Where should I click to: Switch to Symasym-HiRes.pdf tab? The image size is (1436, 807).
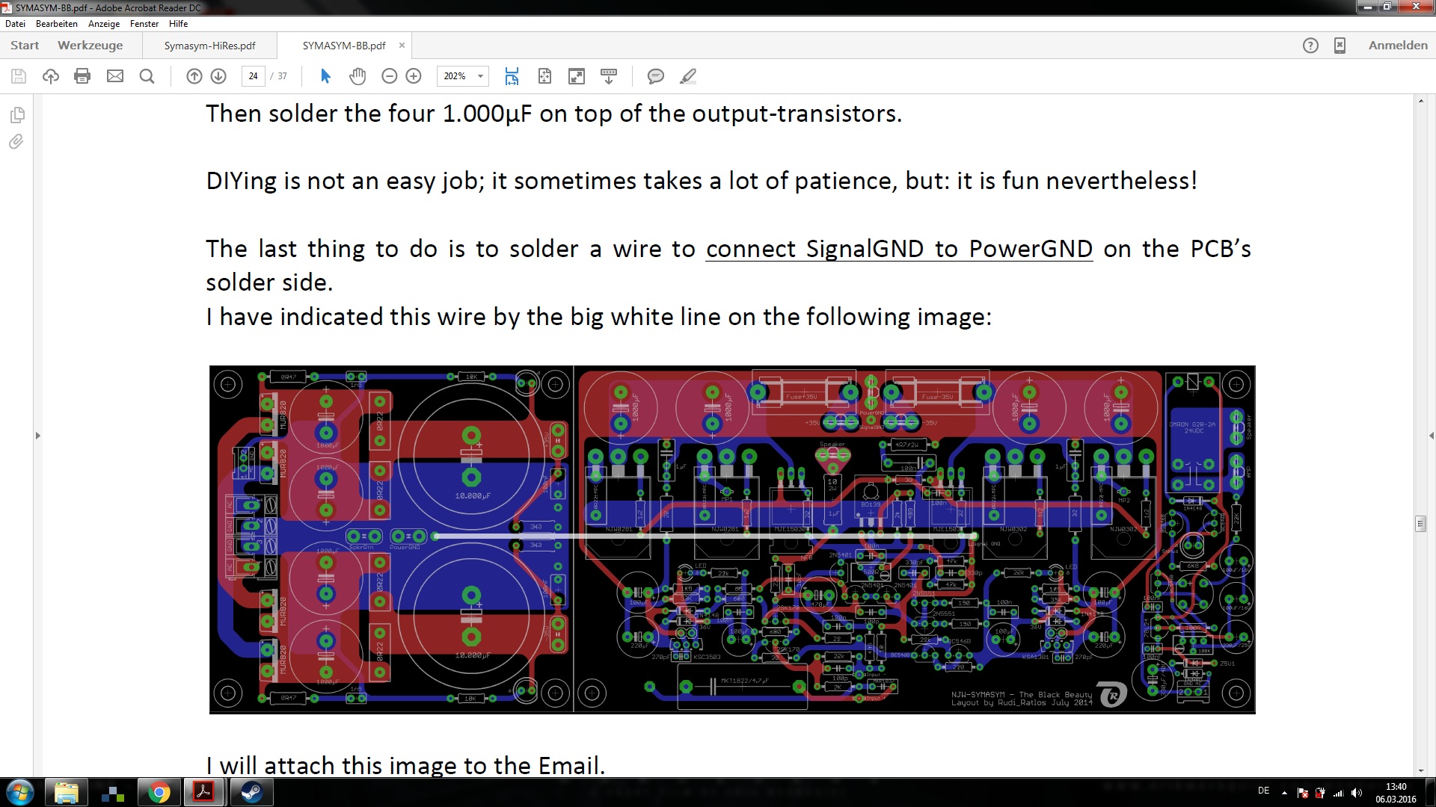(210, 46)
